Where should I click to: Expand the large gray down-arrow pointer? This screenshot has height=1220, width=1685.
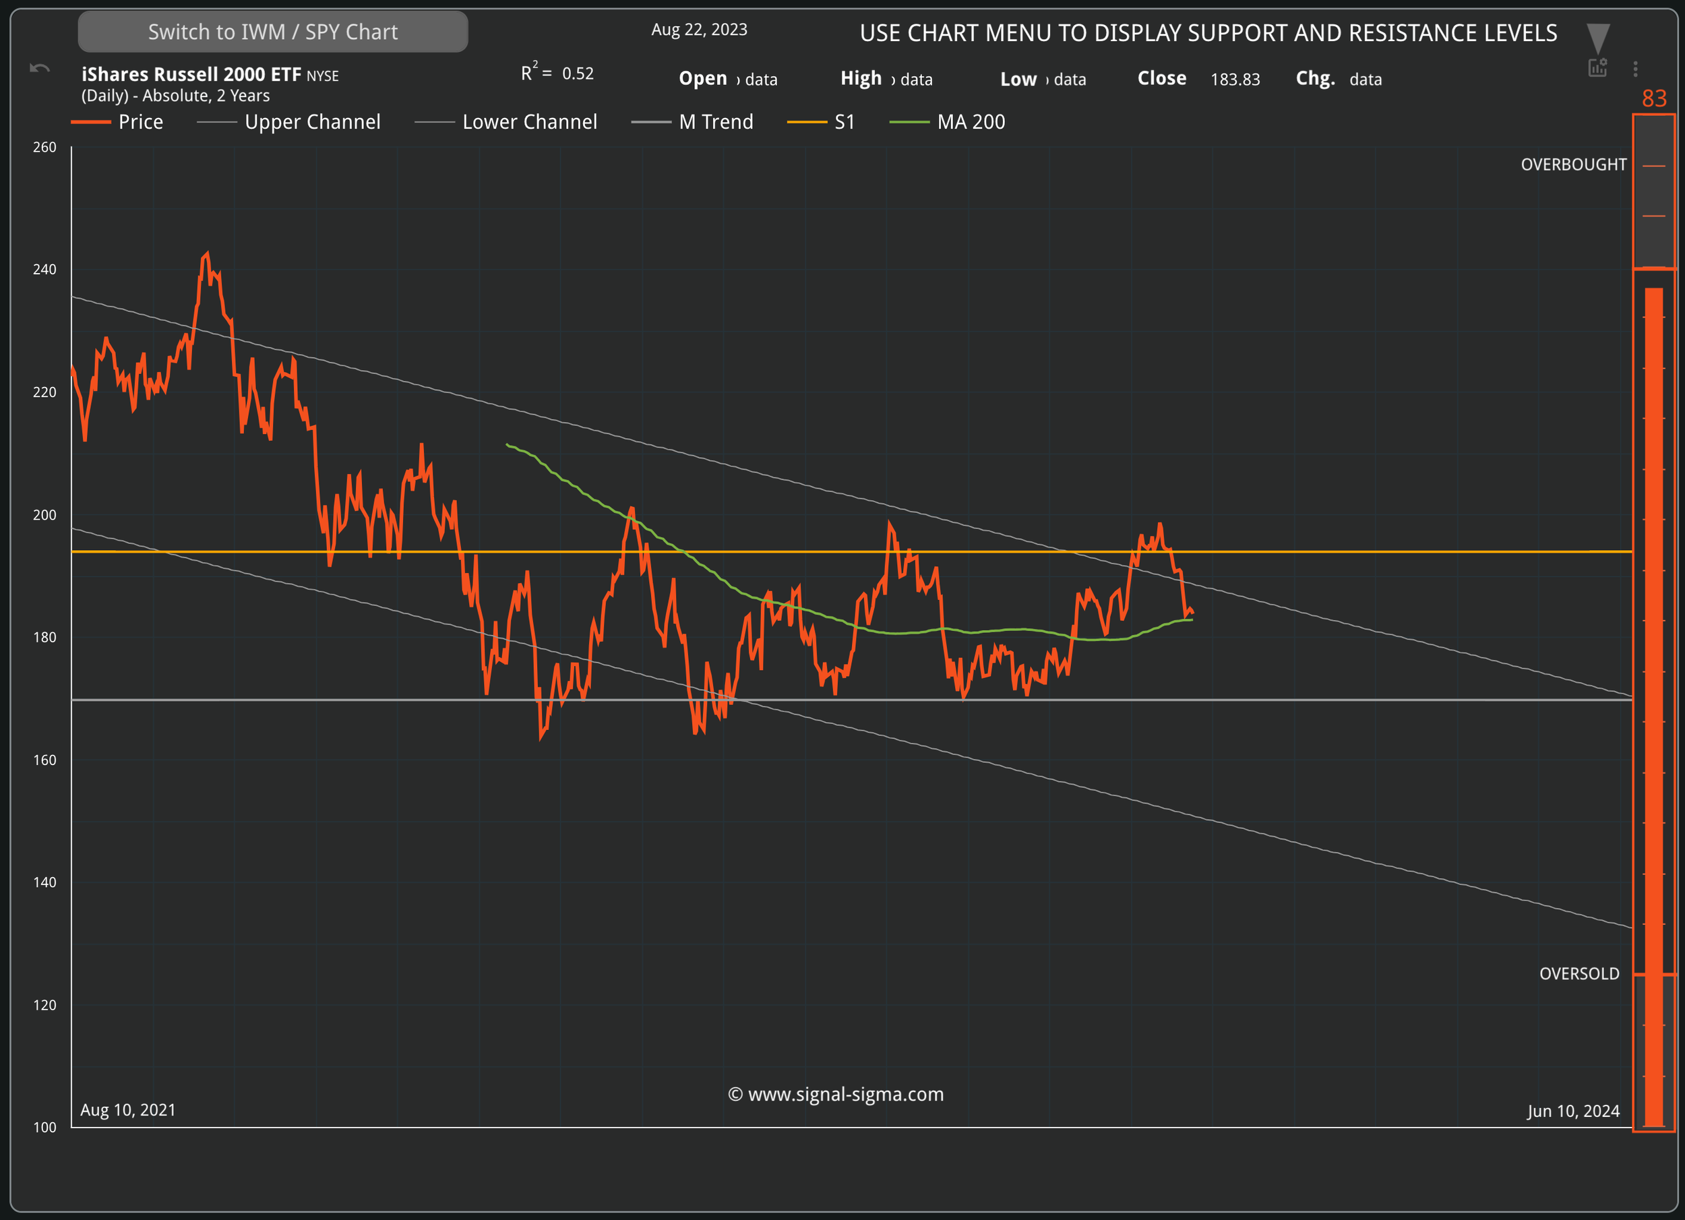tap(1598, 37)
